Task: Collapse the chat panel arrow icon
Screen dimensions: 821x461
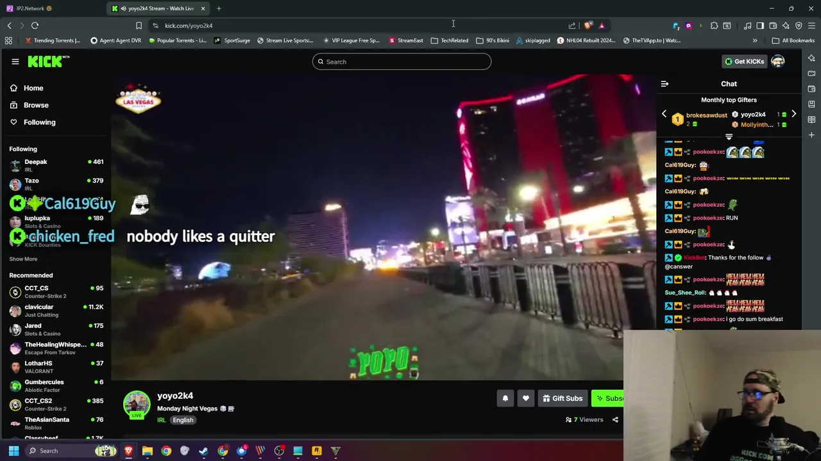Action: (x=664, y=84)
